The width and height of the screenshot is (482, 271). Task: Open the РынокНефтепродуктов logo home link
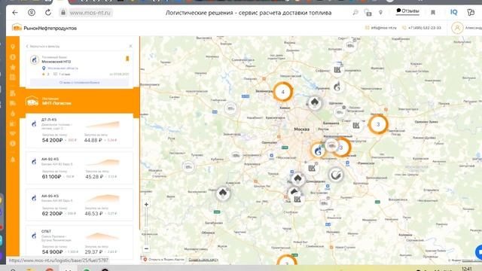[44, 28]
